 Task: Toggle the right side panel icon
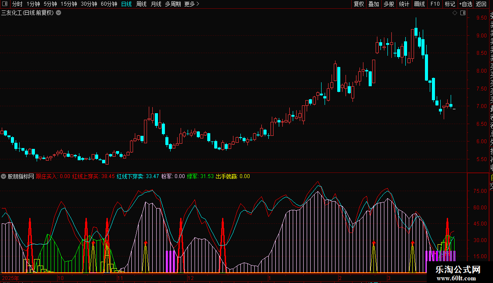pos(463,13)
